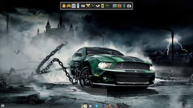Launch Steam from the dock
Screen dimensions: 193x108
[x=98, y=6]
